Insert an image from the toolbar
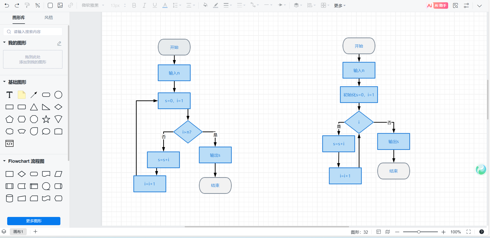490x238 pixels. 60,5
